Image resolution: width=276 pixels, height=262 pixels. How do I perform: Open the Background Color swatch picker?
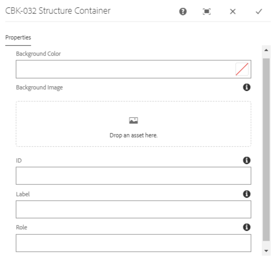click(x=242, y=69)
